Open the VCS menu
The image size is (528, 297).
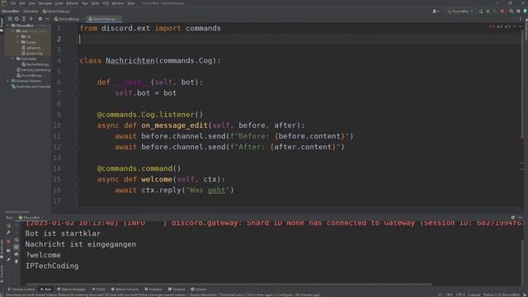click(x=106, y=3)
